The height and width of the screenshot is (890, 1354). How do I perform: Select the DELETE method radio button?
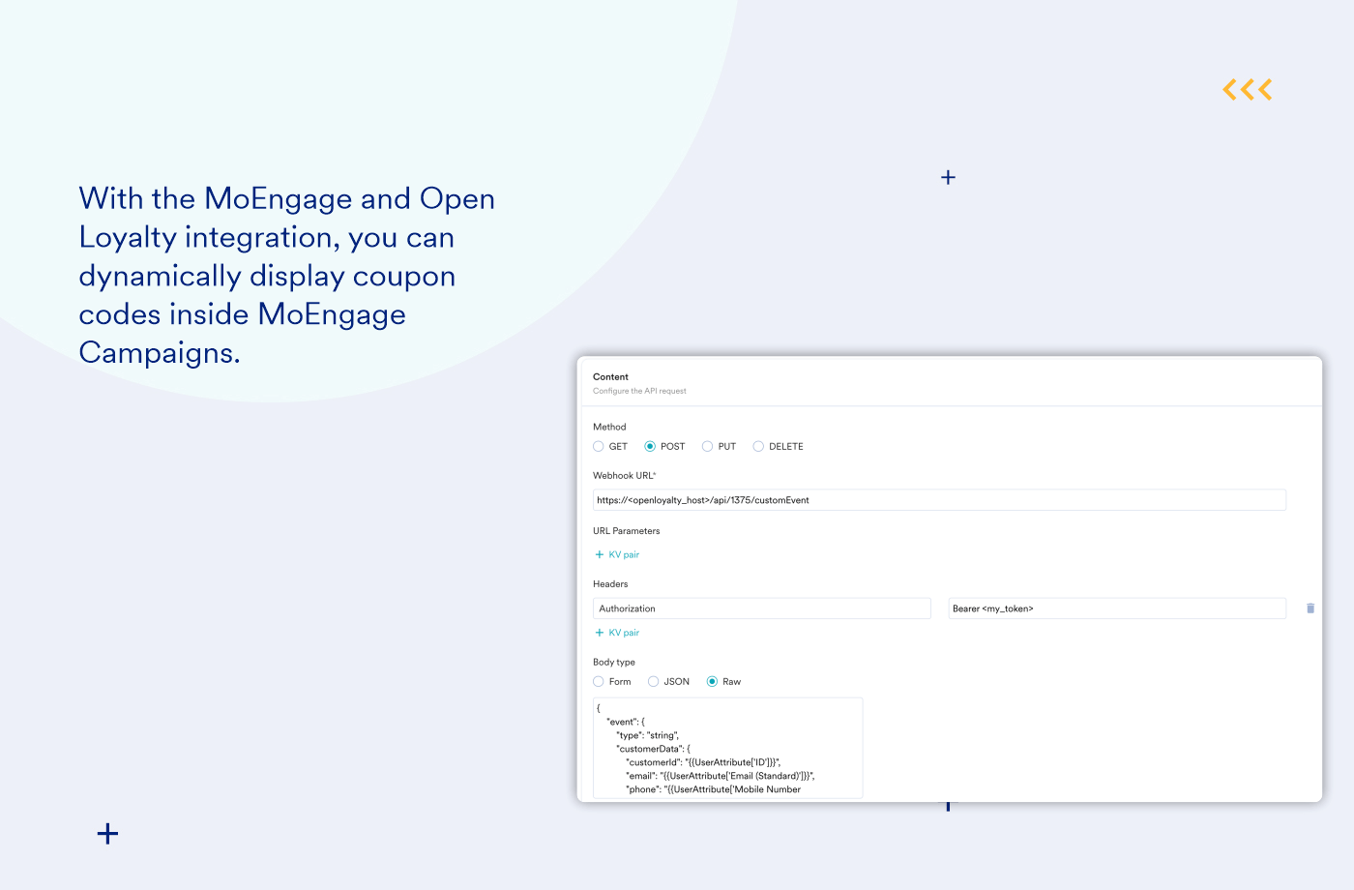(x=758, y=447)
